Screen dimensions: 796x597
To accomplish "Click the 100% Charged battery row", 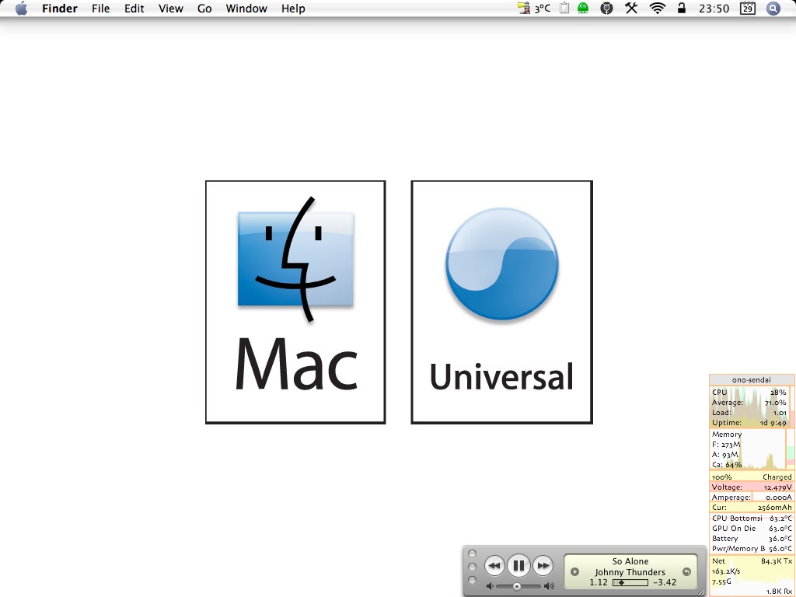I will 752,477.
